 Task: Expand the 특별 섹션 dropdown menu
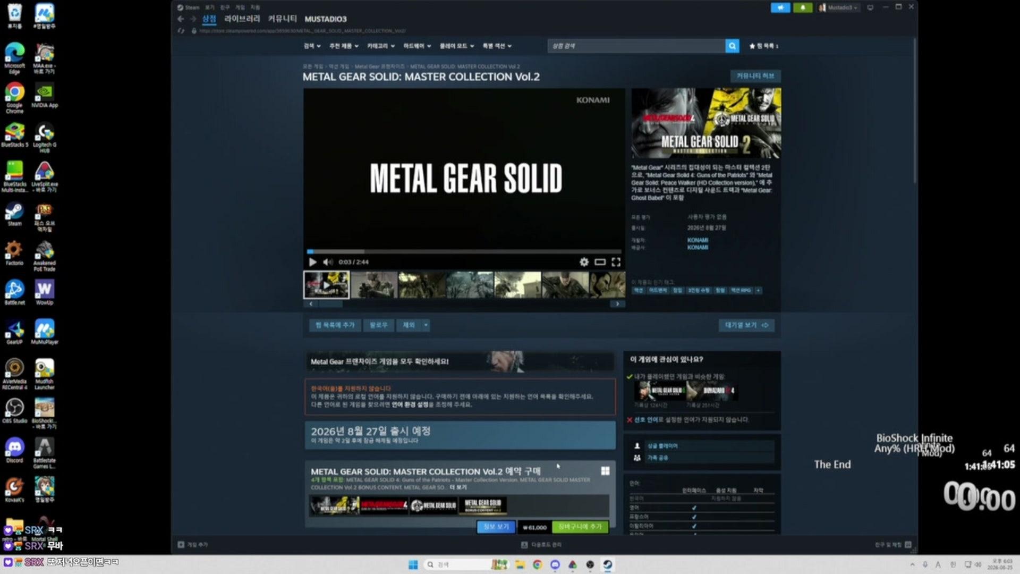497,46
